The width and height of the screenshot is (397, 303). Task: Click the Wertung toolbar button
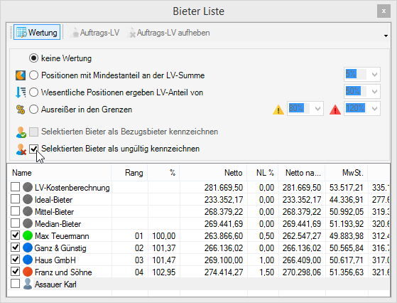37,32
